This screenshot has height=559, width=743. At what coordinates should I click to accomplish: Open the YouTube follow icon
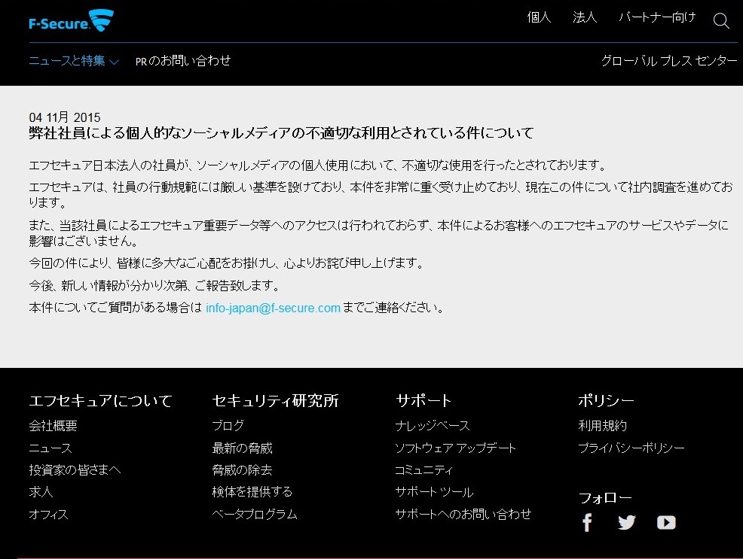point(666,522)
